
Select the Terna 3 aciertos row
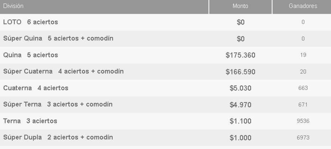(x=165, y=121)
